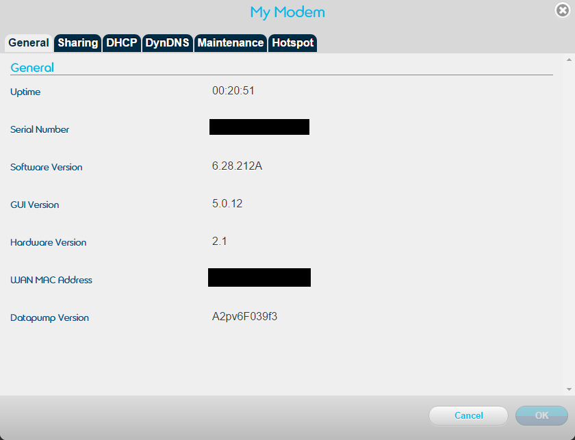Click the GUI Version value 5.0.12
This screenshot has height=440, width=575.
click(227, 203)
